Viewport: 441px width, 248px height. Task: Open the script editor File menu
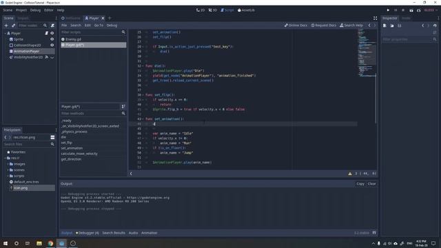pyautogui.click(x=64, y=25)
